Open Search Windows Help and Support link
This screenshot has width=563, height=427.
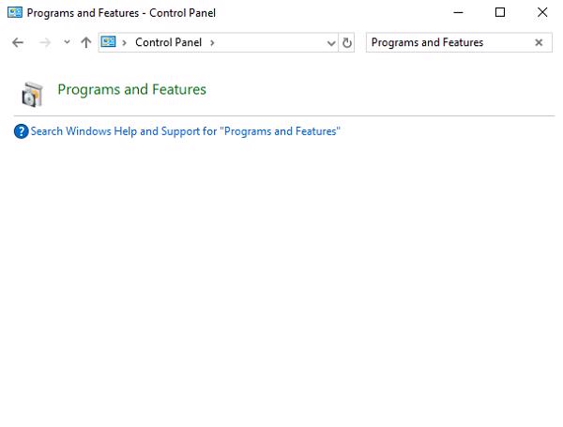[x=185, y=131]
